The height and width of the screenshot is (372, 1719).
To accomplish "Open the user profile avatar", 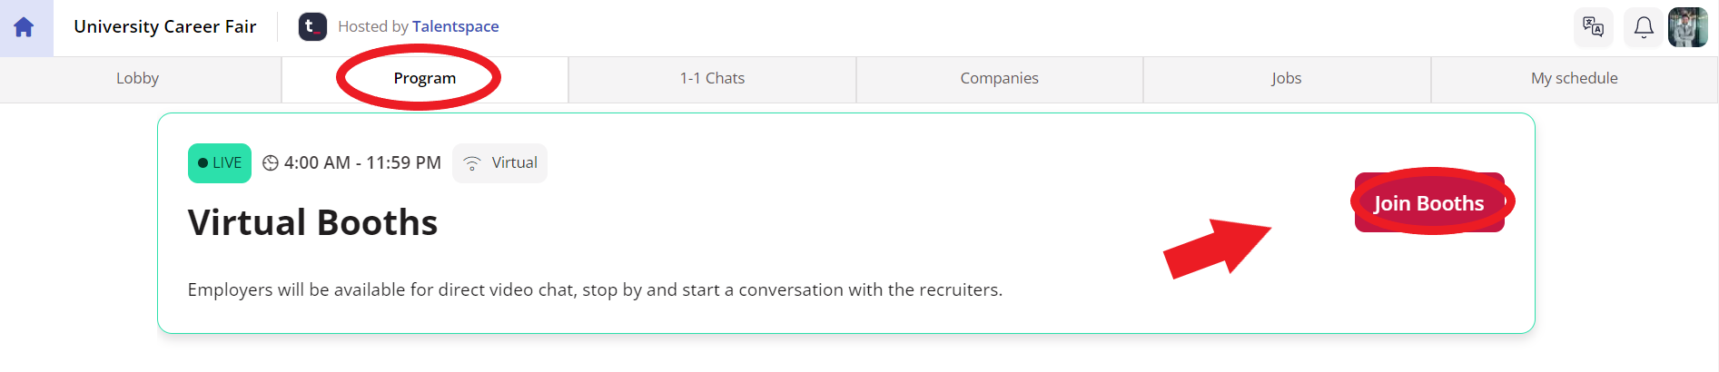I will tap(1688, 27).
